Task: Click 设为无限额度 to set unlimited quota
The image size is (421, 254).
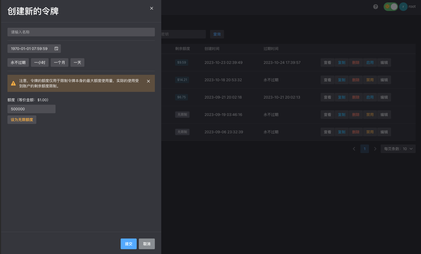Action: pos(22,120)
